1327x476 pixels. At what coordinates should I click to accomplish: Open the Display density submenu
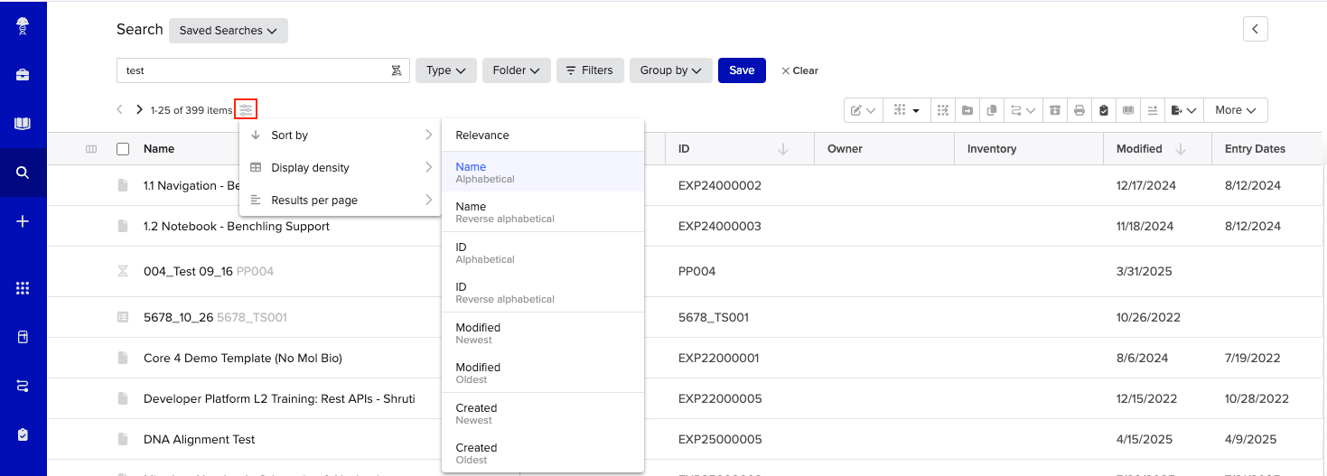tap(340, 168)
